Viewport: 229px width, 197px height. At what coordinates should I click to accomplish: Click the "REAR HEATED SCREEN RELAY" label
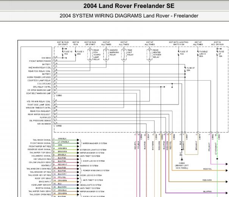[x=157, y=53]
